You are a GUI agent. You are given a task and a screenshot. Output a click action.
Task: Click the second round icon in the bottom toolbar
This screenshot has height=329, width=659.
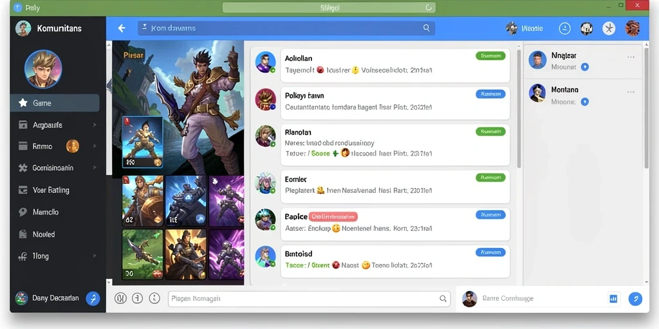point(138,298)
